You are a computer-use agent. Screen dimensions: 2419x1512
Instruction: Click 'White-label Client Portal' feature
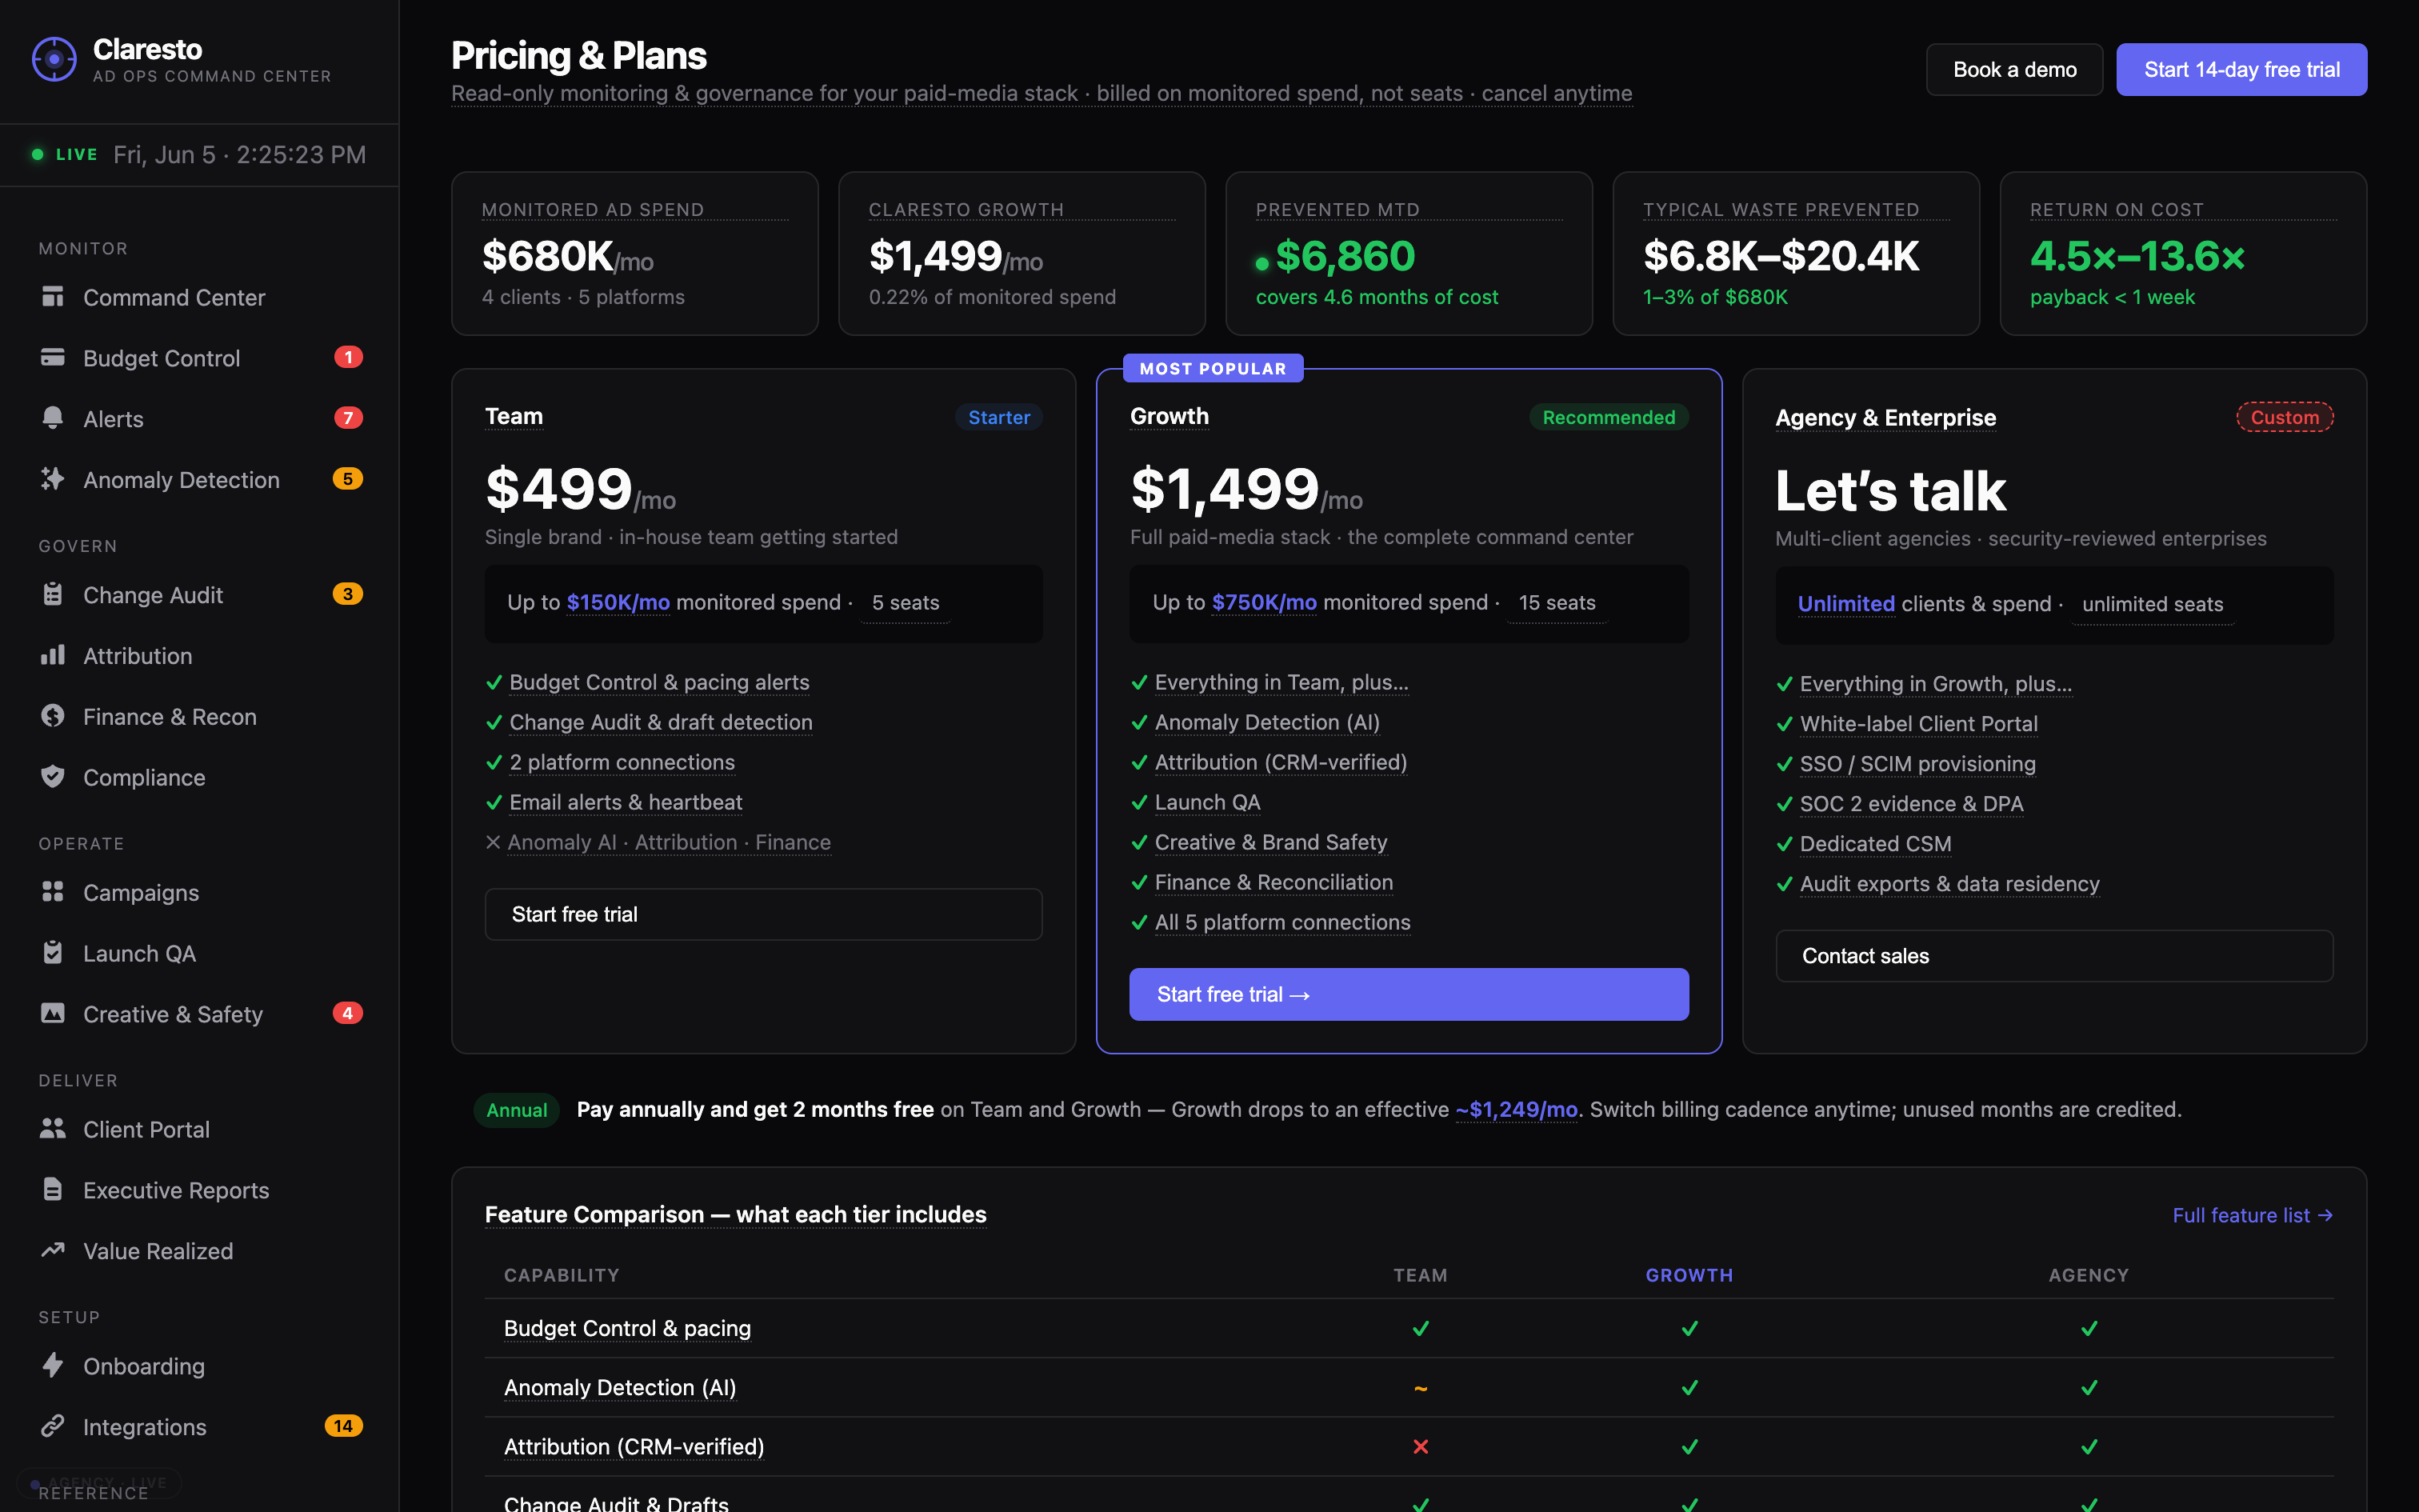(1918, 723)
